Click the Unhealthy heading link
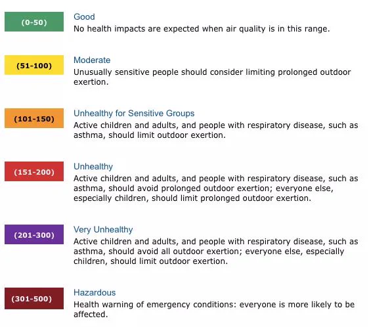The image size is (369, 327). (x=93, y=166)
